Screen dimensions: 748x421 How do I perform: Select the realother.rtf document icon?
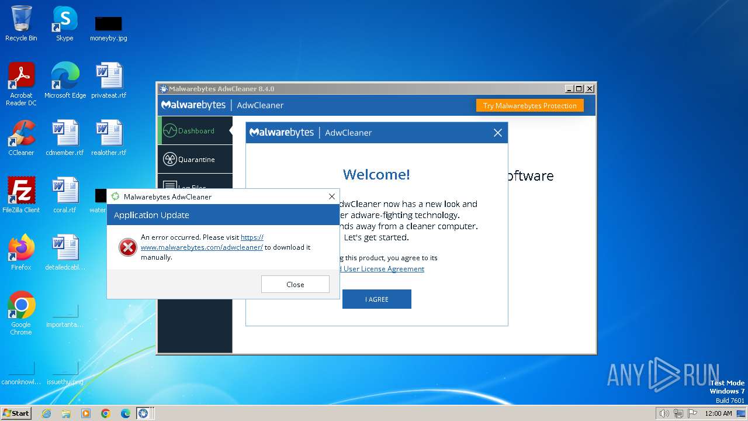coord(109,138)
